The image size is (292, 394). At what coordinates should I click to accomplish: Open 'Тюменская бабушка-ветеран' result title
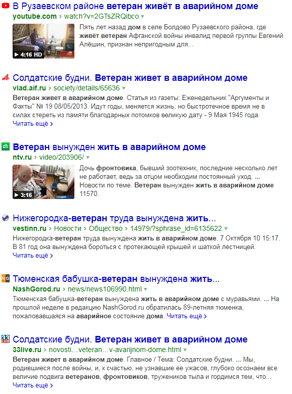pyautogui.click(x=116, y=279)
